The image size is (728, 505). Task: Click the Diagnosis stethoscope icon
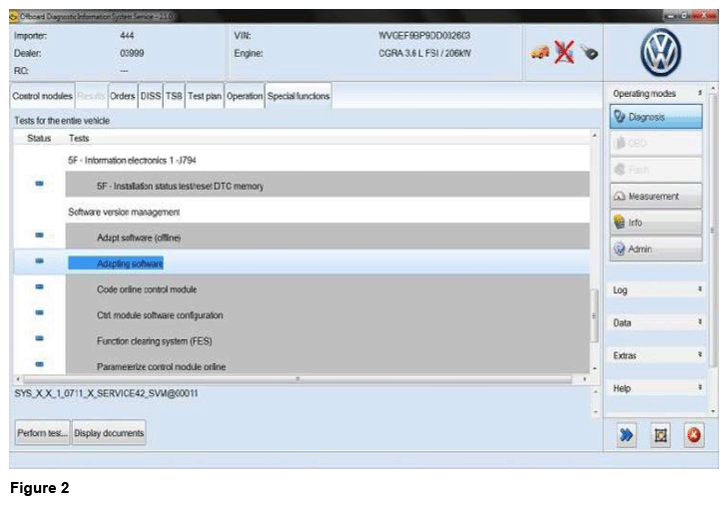[620, 117]
